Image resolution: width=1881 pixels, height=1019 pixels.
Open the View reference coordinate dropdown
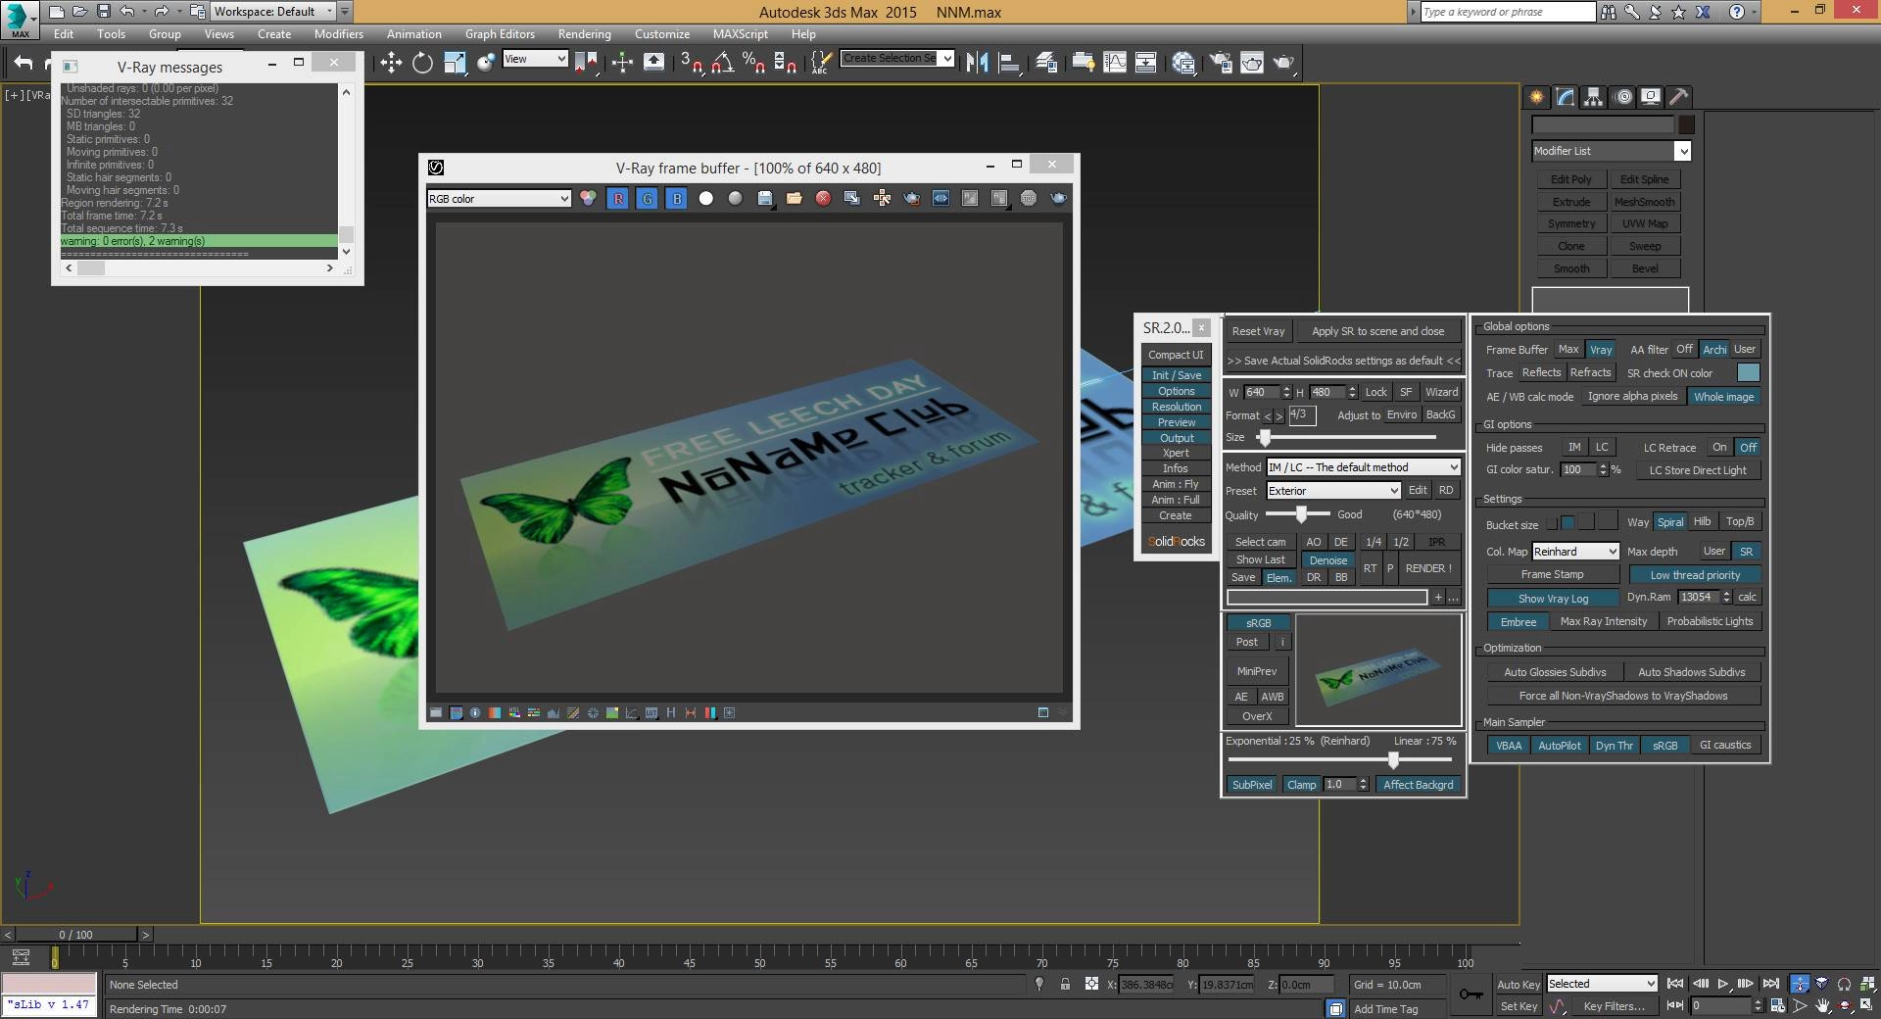coord(535,59)
